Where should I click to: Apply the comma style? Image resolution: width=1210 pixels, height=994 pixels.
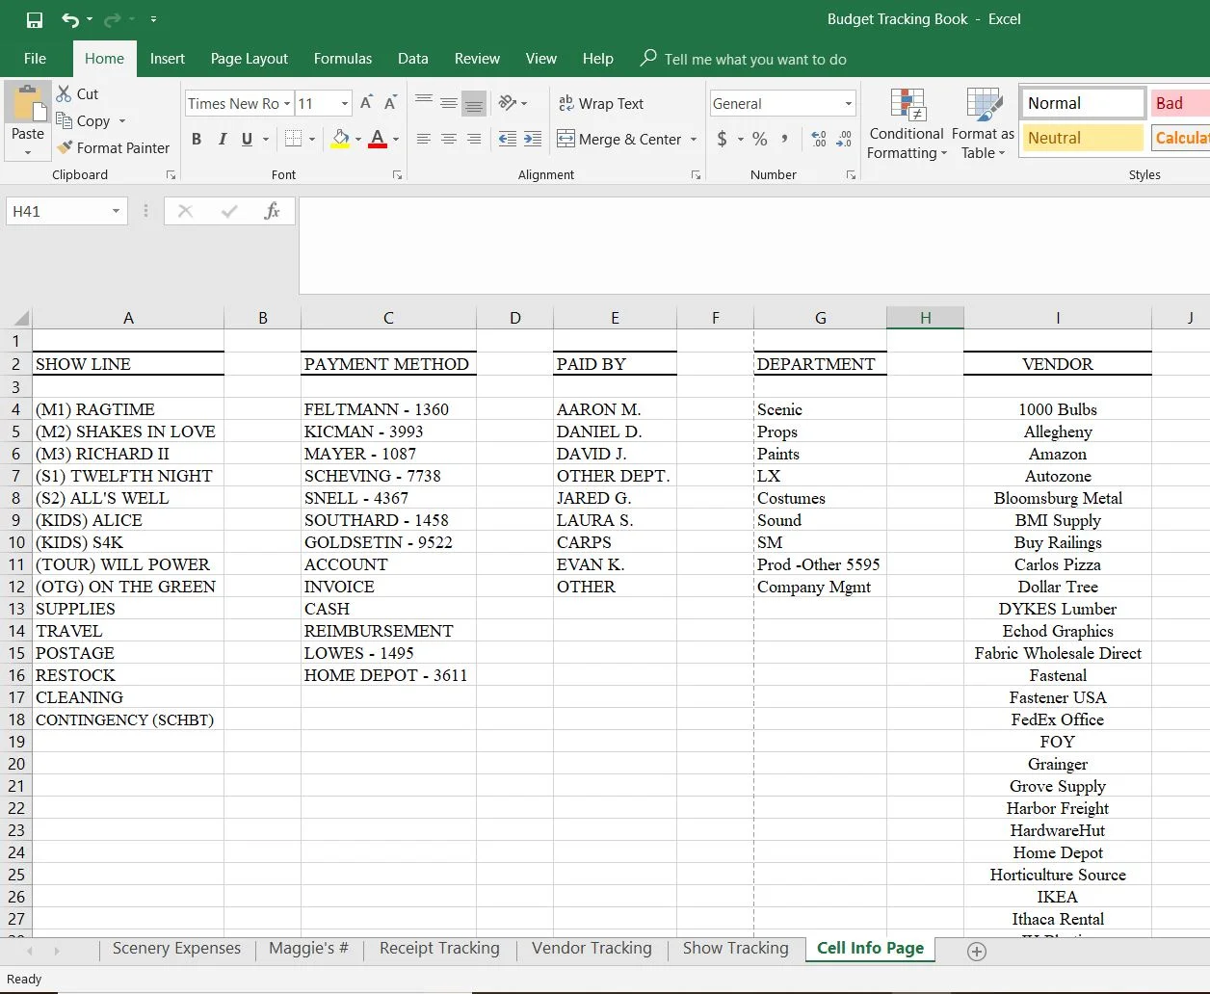[785, 139]
